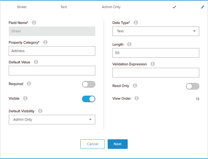
Task: Open info icon beside Required
Action: (x=29, y=84)
